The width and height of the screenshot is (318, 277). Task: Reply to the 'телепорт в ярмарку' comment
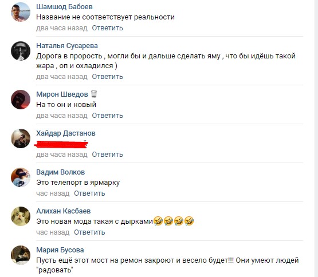(x=89, y=193)
